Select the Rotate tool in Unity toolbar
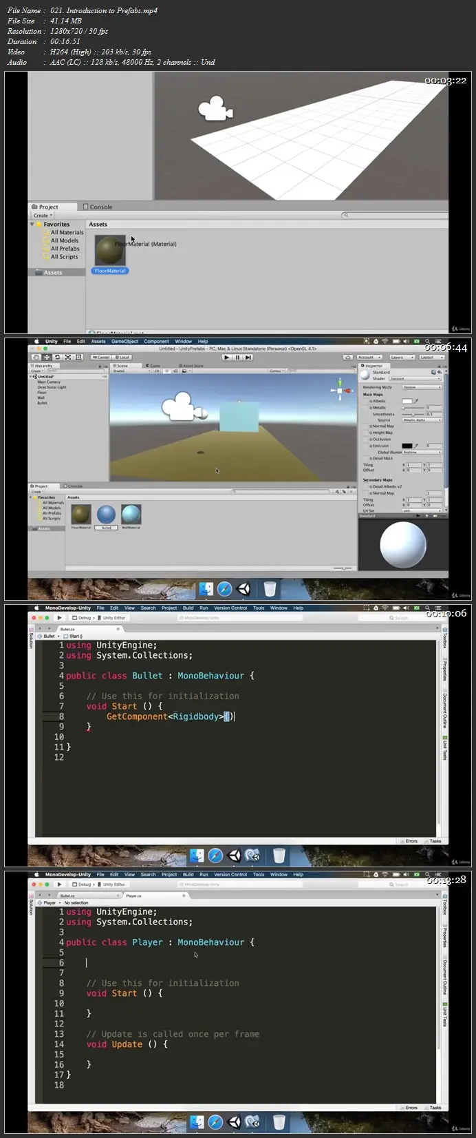The height and width of the screenshot is (1138, 476). (x=58, y=357)
